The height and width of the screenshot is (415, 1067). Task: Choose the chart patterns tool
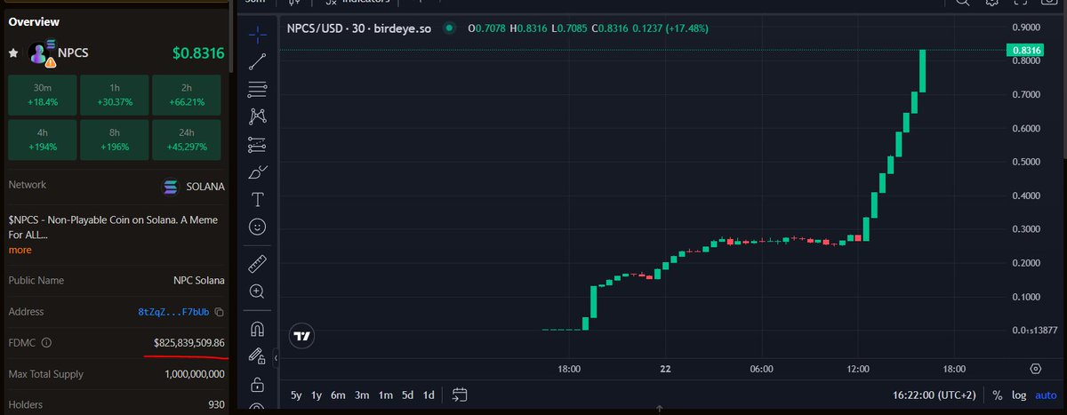pos(257,116)
